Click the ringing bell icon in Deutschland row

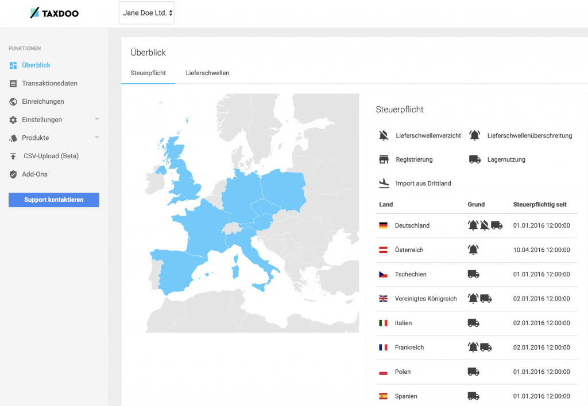click(x=473, y=225)
